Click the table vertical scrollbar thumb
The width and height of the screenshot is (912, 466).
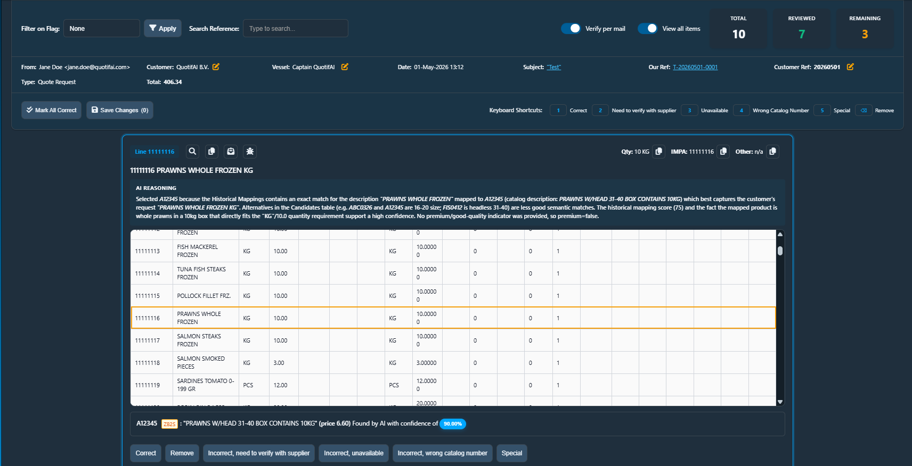click(x=780, y=251)
